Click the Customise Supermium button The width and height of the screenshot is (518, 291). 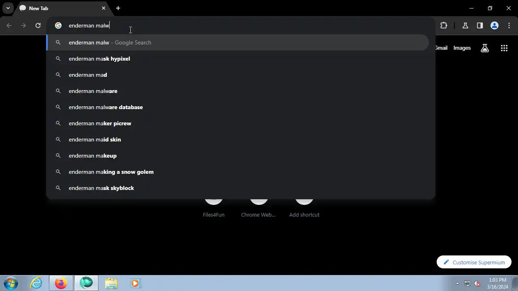click(474, 262)
